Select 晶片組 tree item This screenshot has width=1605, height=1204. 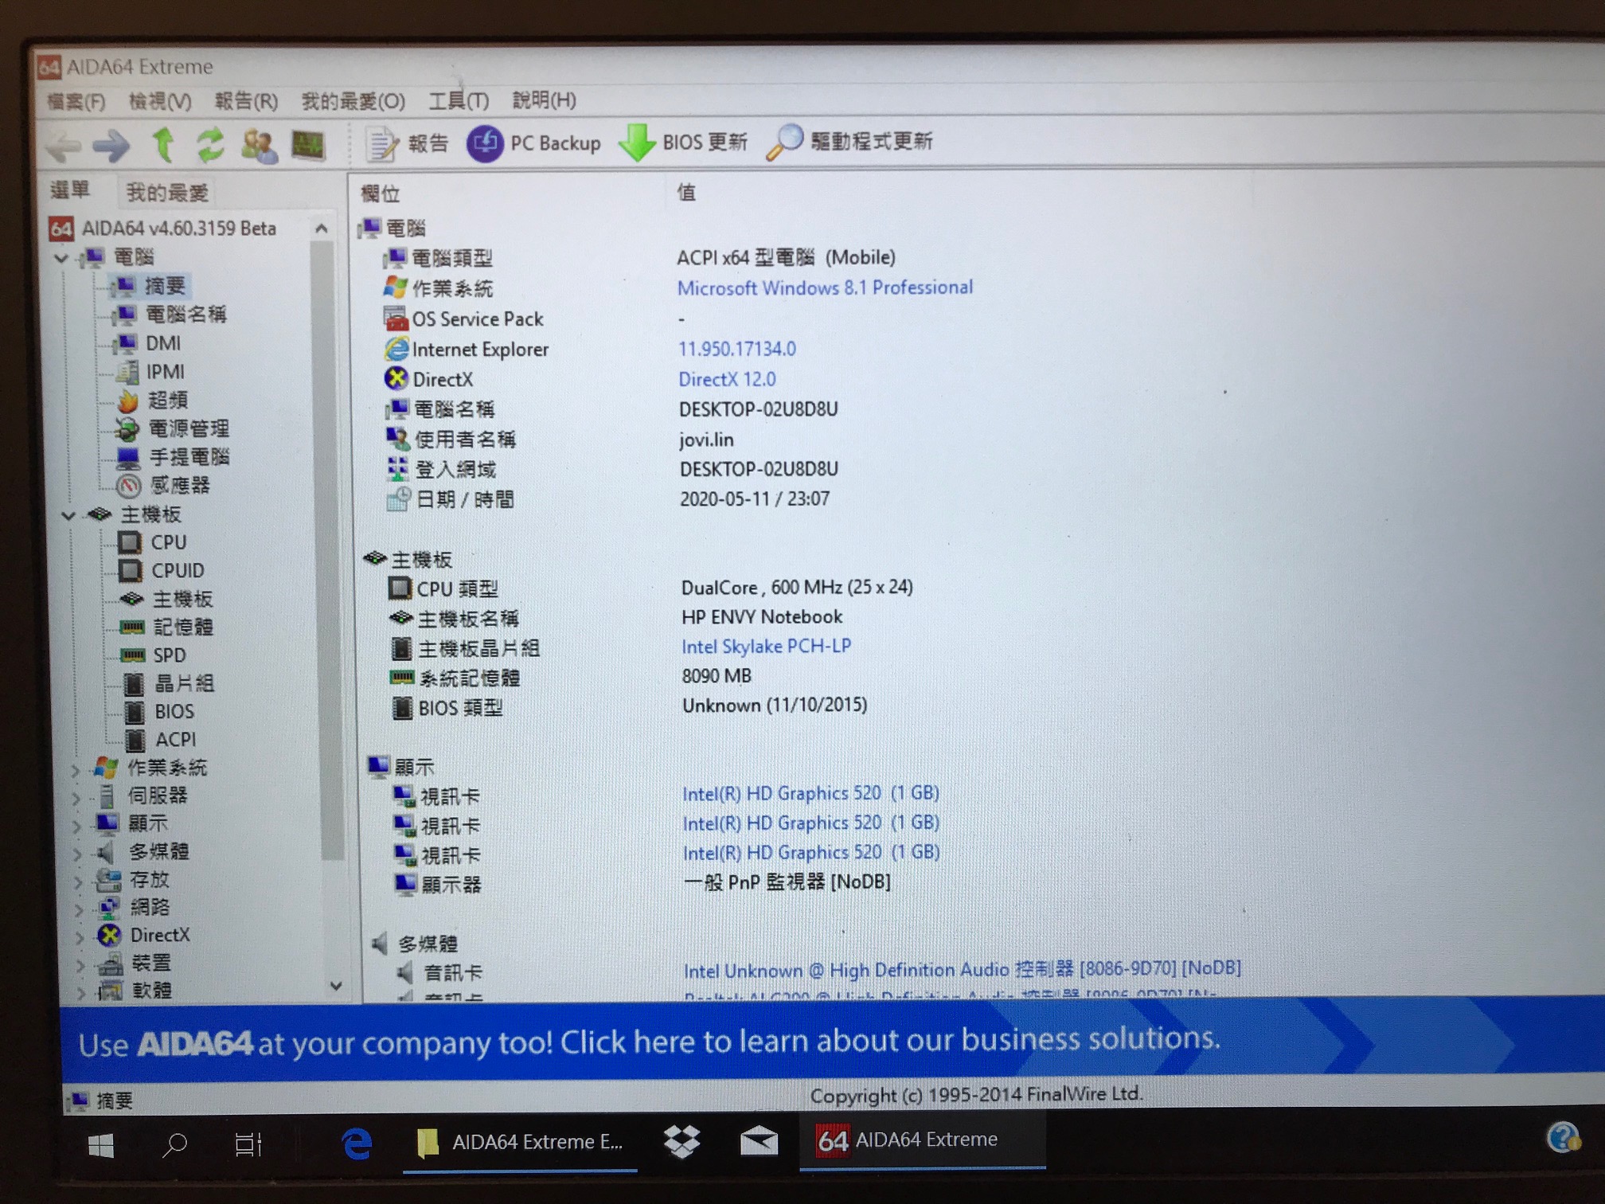170,684
